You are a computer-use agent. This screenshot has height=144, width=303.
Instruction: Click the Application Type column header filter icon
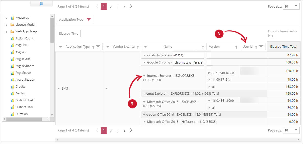[x=98, y=47]
